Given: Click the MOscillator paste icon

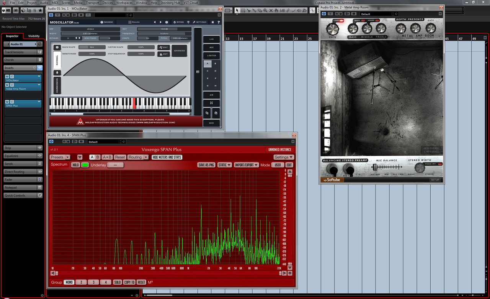Looking at the screenshot, I should [x=216, y=113].
